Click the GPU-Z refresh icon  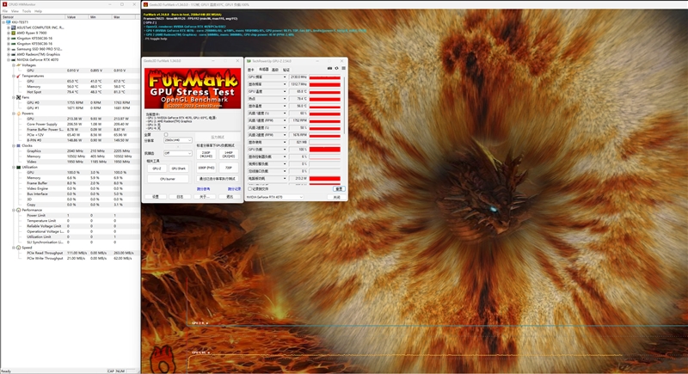pyautogui.click(x=336, y=69)
